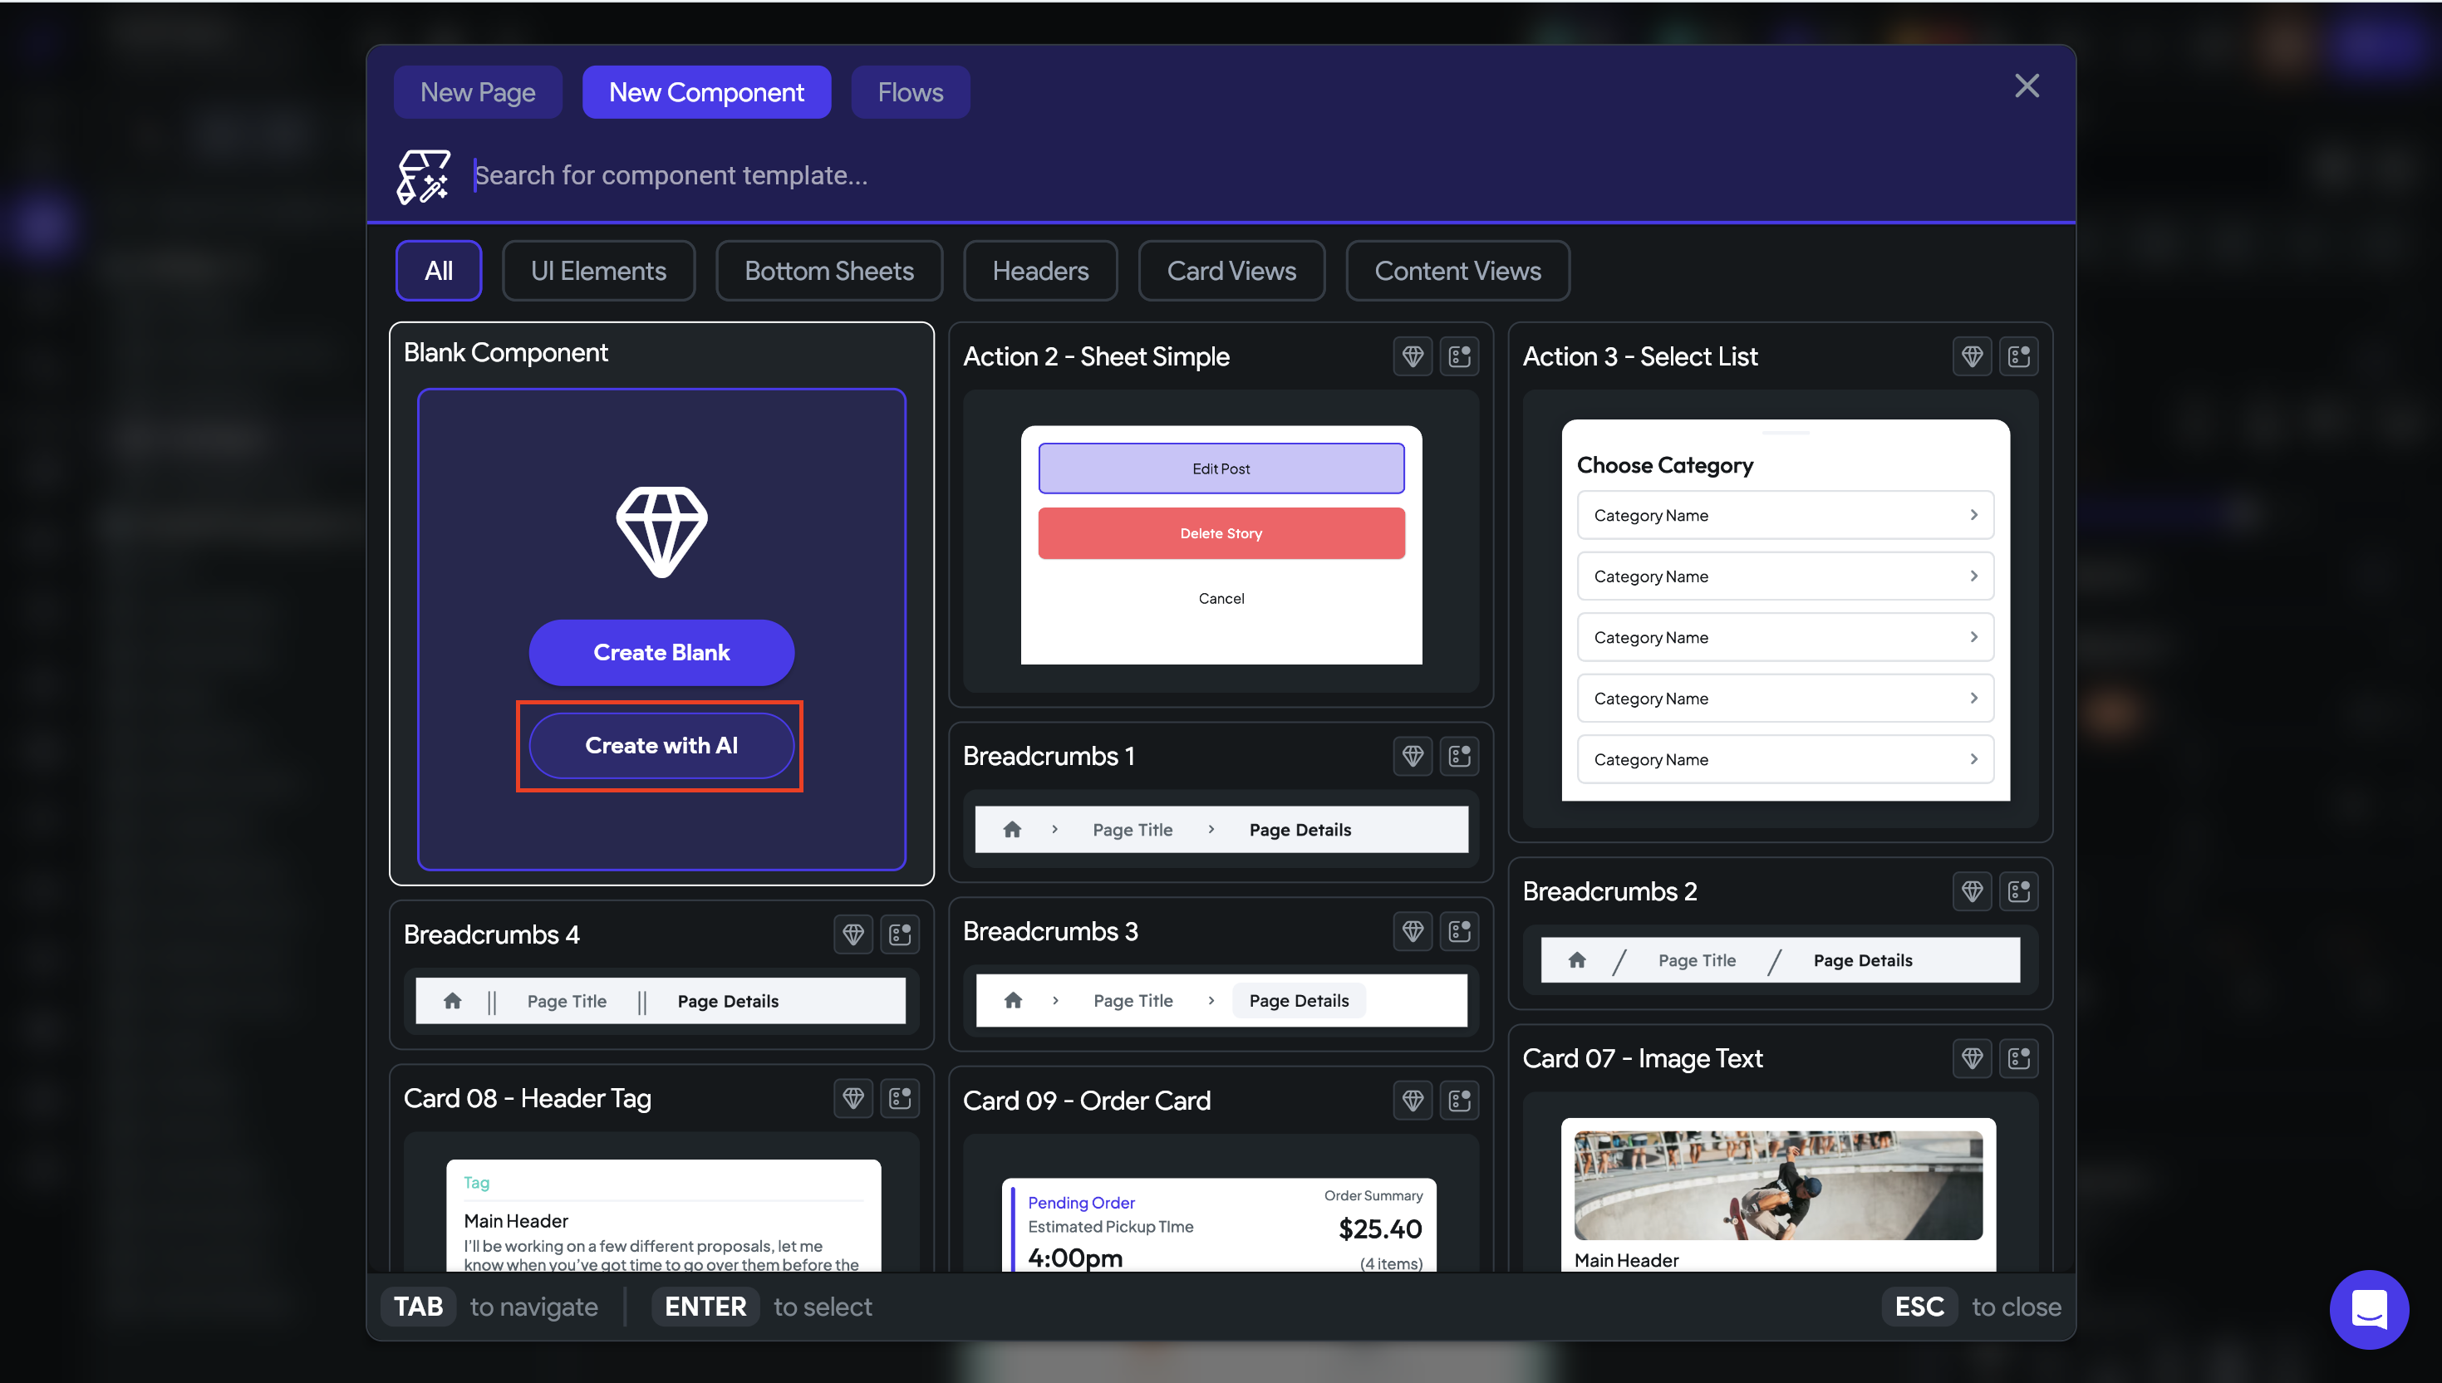The width and height of the screenshot is (2442, 1383).
Task: Click widget icon on Action 3 - Select List
Action: point(2018,356)
